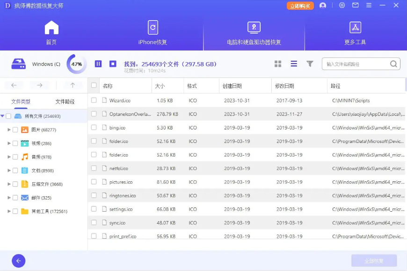The image size is (407, 271).
Task: Open the filter funnel
Action: (x=310, y=64)
